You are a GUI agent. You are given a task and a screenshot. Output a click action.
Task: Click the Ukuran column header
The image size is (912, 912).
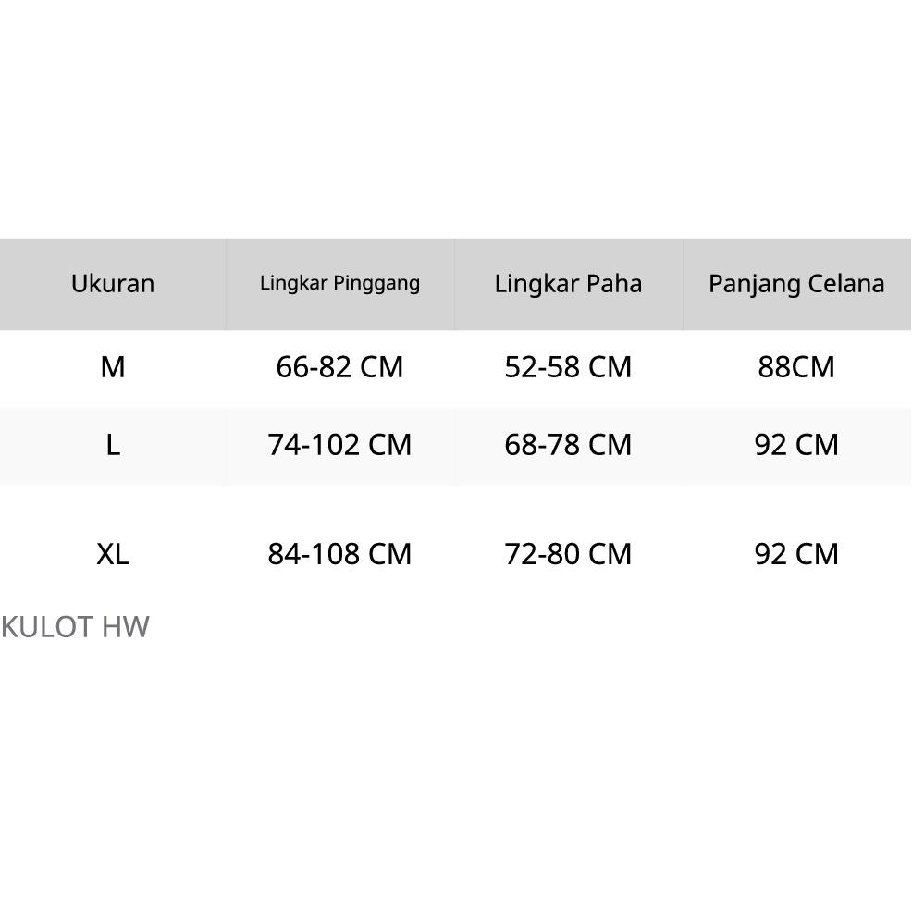click(x=113, y=283)
